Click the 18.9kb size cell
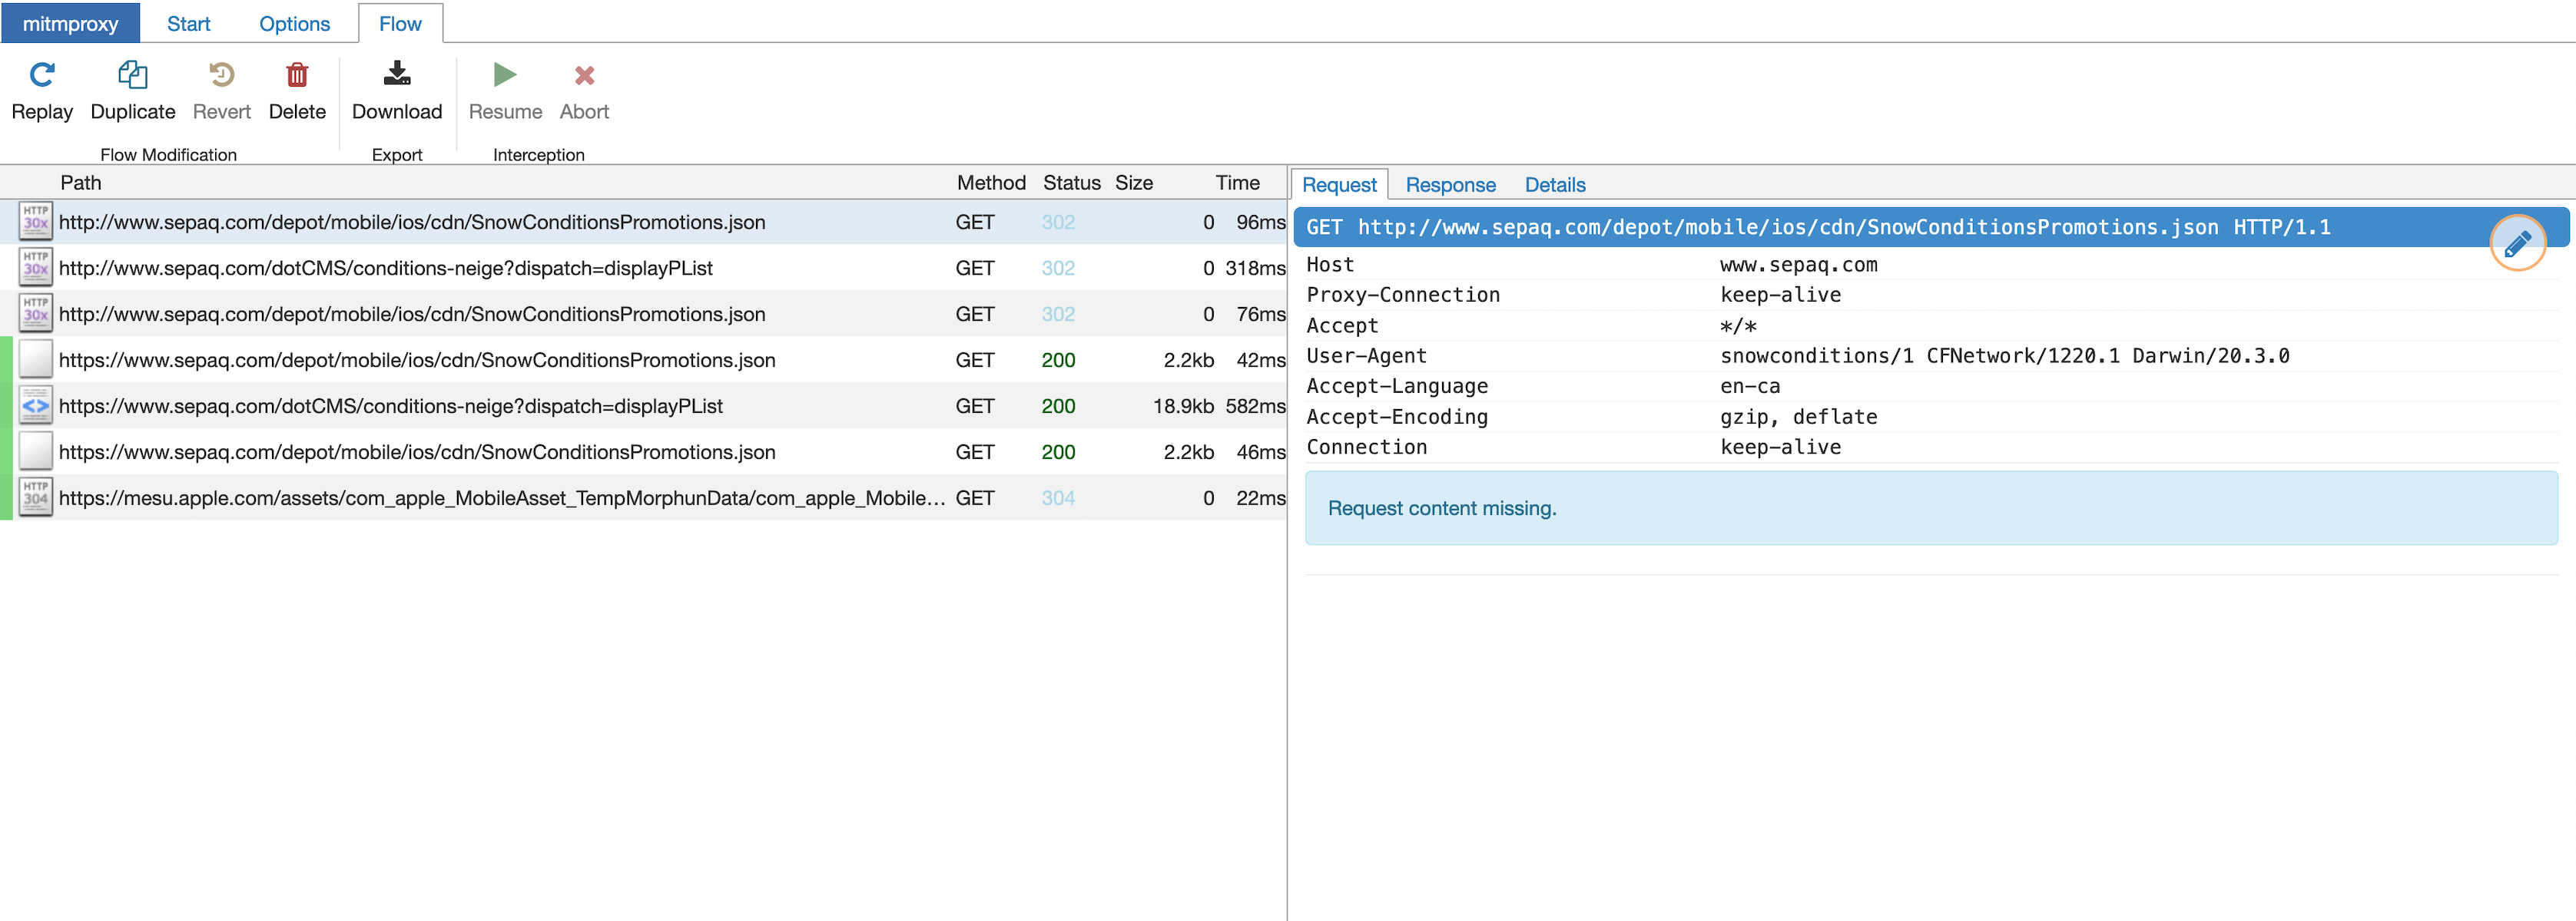 point(1183,405)
